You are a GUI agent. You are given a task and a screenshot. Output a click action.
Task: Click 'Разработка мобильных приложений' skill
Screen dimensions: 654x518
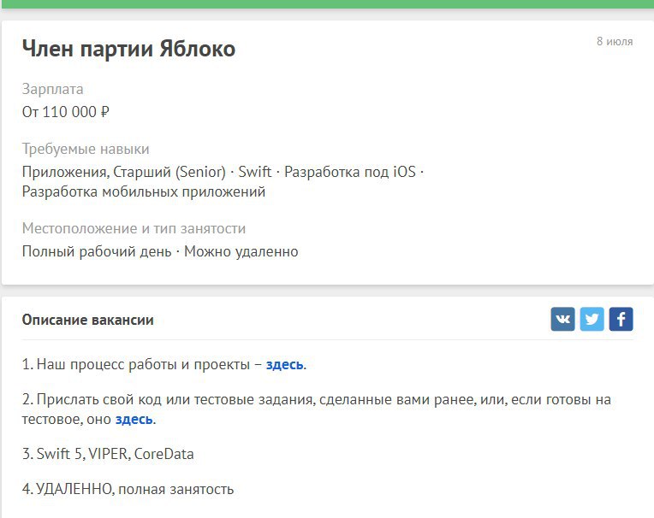coord(144,191)
